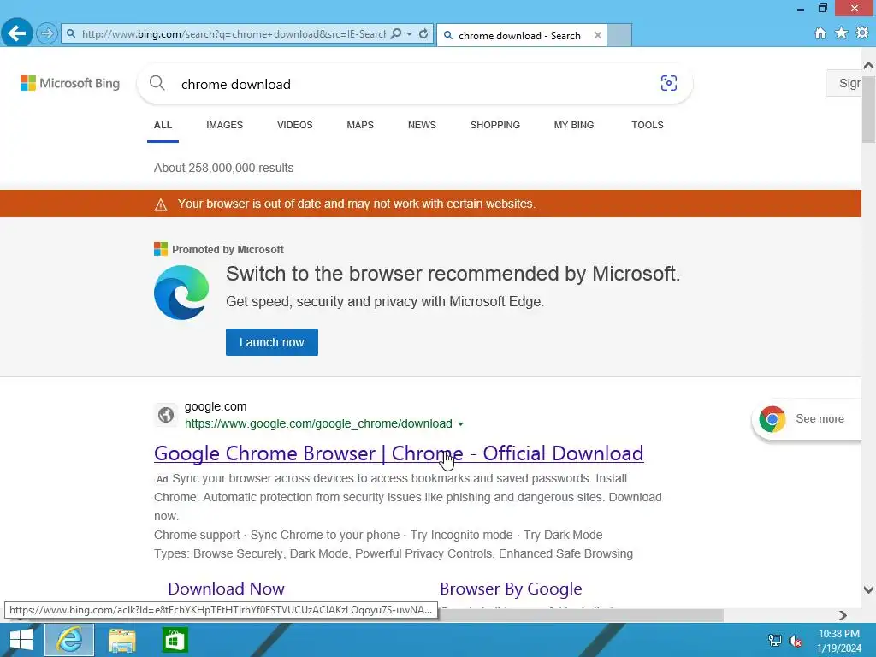876x657 pixels.
Task: Open the Windows Start button
Action: point(21,640)
